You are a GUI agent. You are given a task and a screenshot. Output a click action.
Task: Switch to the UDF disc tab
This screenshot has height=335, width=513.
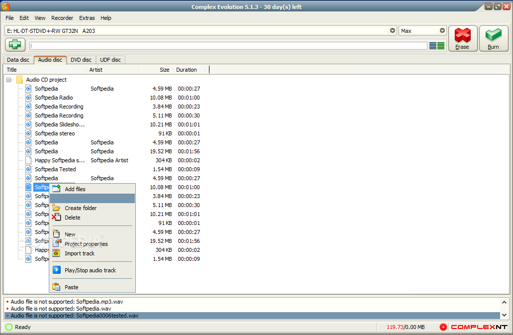click(110, 60)
